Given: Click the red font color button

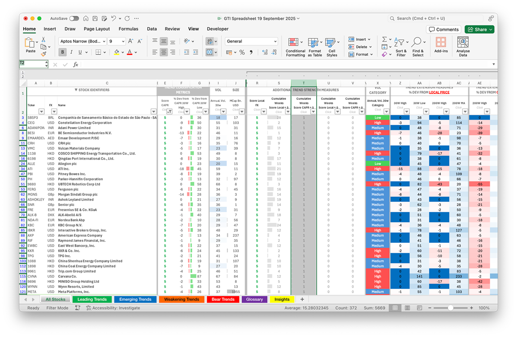Looking at the screenshot, I should click(x=129, y=53).
